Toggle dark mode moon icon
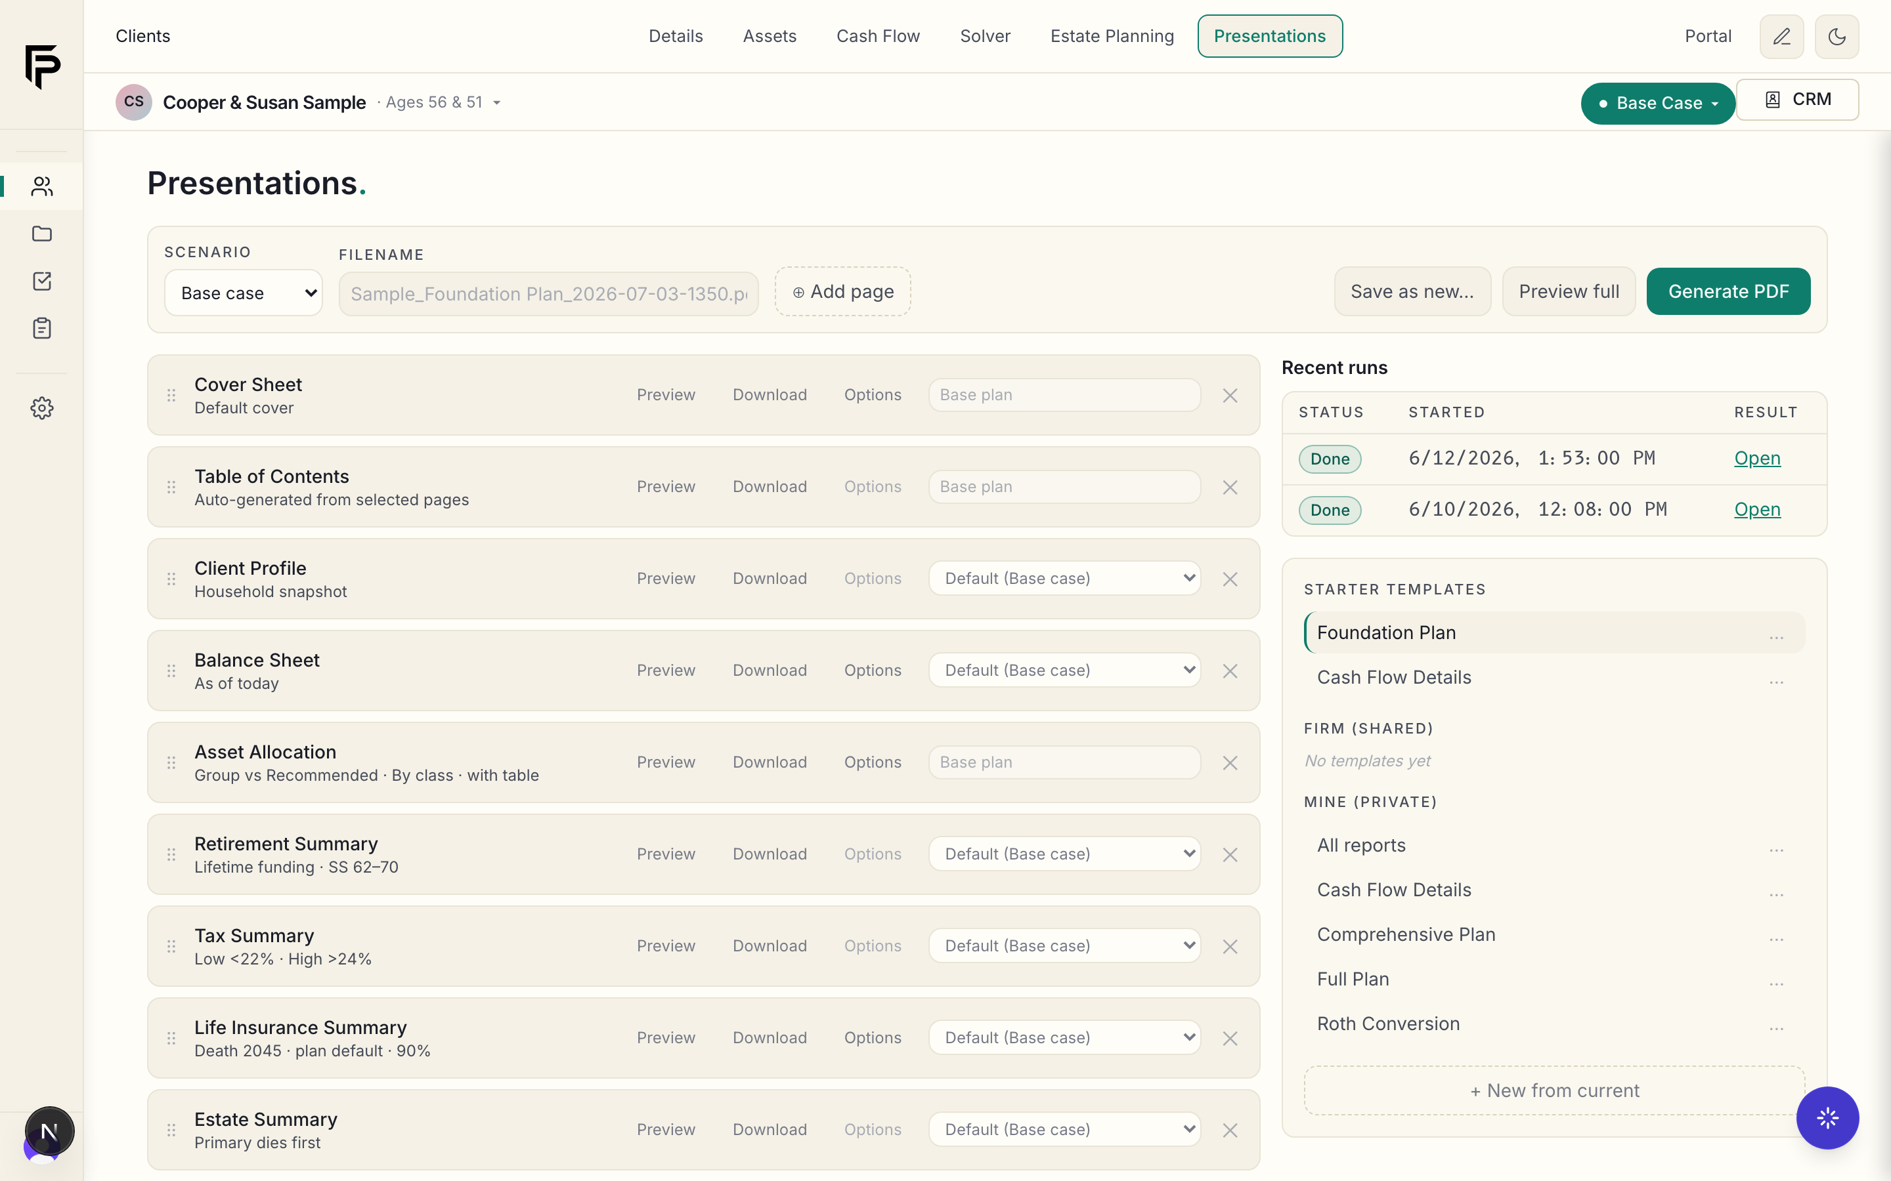 pyautogui.click(x=1837, y=37)
